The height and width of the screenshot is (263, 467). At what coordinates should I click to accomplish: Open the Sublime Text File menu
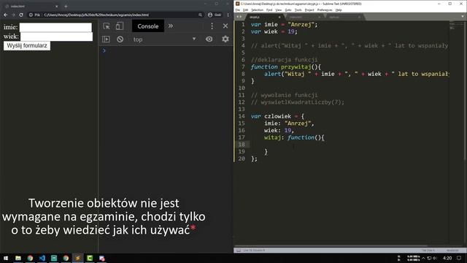coord(238,9)
